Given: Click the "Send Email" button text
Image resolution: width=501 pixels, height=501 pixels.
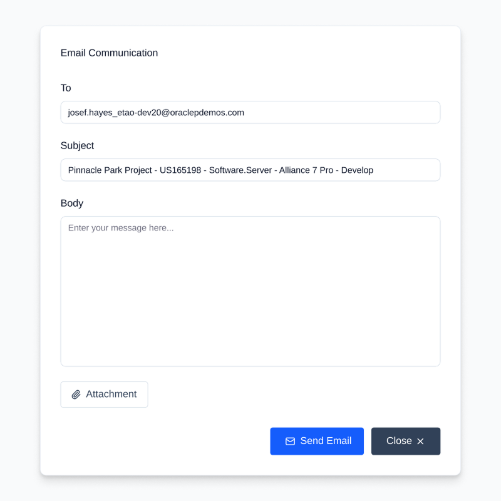Looking at the screenshot, I should [326, 441].
